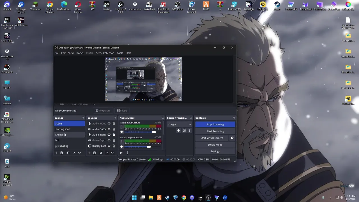Image resolution: width=359 pixels, height=202 pixels.
Task: Select the 'starting soon' scene
Action: [69, 129]
